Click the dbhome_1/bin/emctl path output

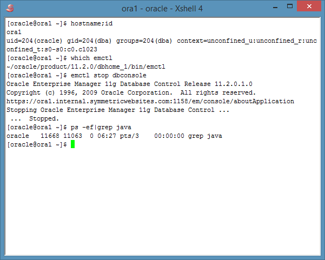85,66
